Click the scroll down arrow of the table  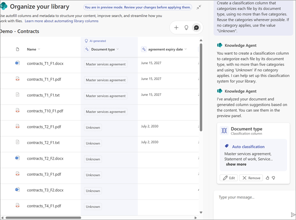201,212
